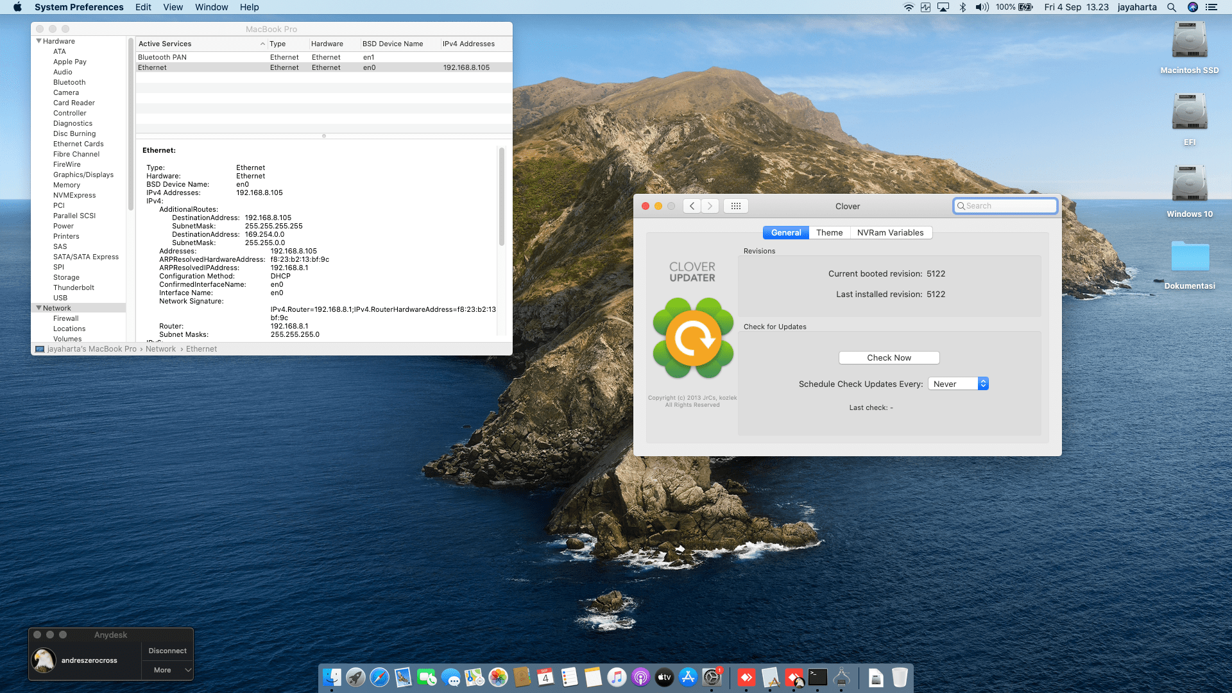Image resolution: width=1232 pixels, height=693 pixels.
Task: Open Schedule Check Updates Every dropdown
Action: click(958, 384)
